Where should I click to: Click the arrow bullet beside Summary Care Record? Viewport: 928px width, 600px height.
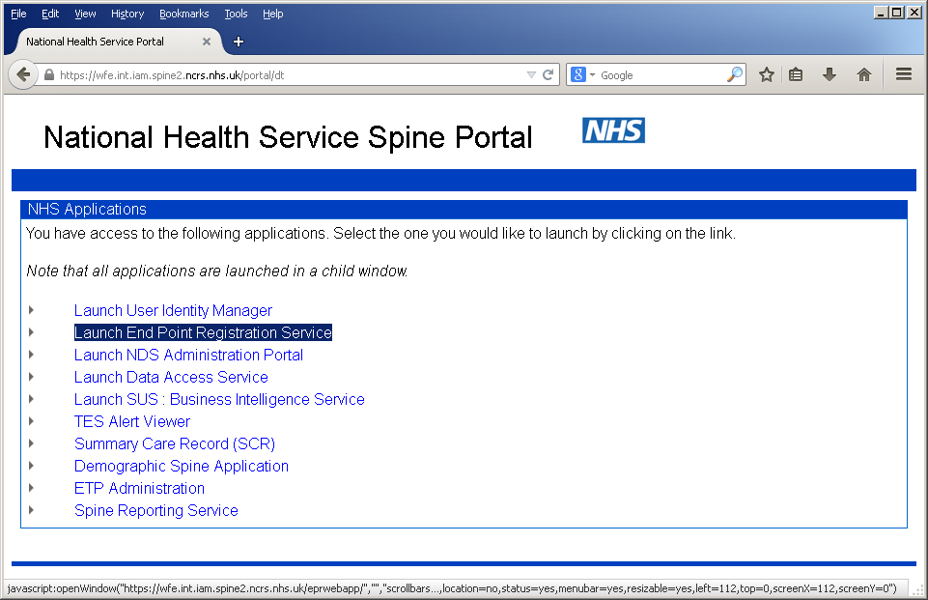coord(31,443)
